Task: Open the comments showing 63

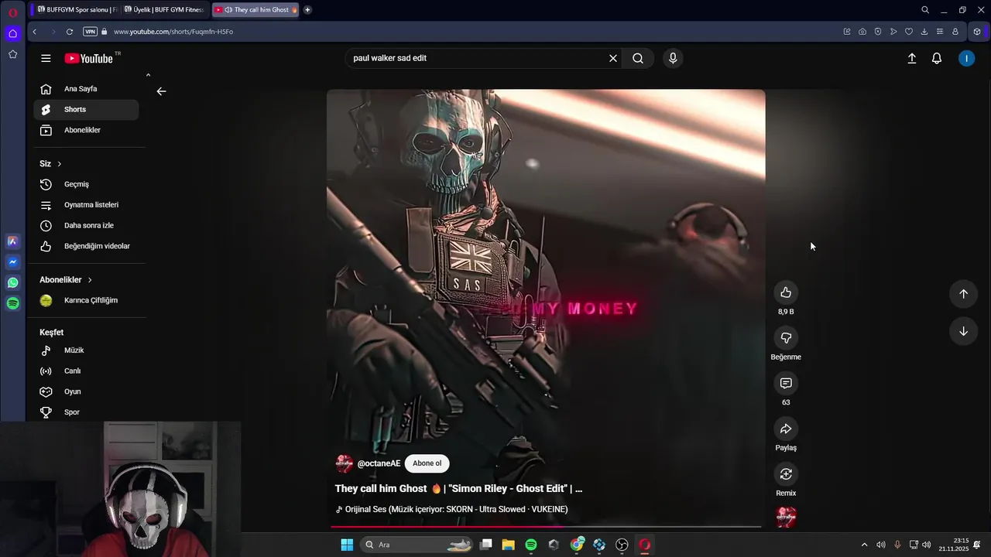Action: click(x=786, y=384)
